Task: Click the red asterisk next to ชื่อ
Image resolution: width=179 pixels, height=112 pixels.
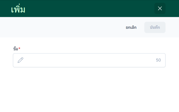Action: tap(19, 48)
